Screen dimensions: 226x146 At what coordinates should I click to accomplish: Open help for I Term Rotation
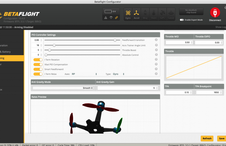tap(156, 59)
